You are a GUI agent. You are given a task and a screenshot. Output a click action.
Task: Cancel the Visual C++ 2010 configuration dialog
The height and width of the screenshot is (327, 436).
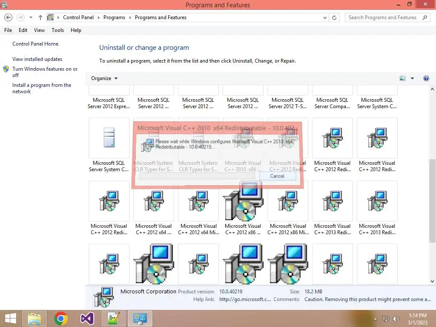point(277,176)
